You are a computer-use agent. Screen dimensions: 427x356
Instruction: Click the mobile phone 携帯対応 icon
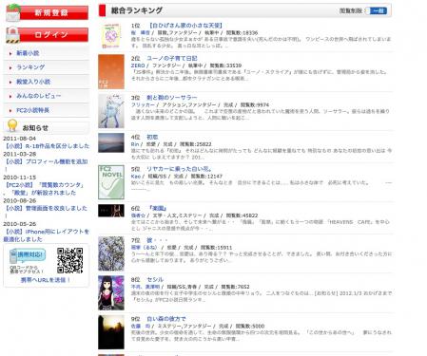(28, 256)
